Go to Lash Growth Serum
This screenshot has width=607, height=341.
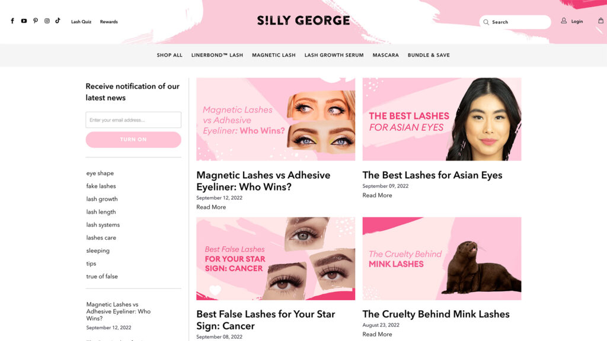(334, 55)
